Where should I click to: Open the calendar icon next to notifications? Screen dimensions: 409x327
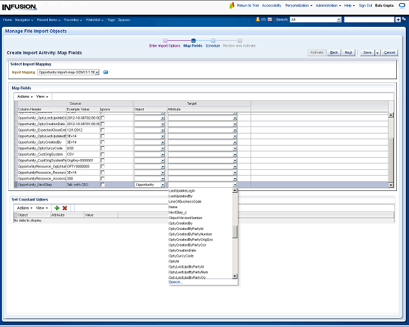tap(270, 19)
